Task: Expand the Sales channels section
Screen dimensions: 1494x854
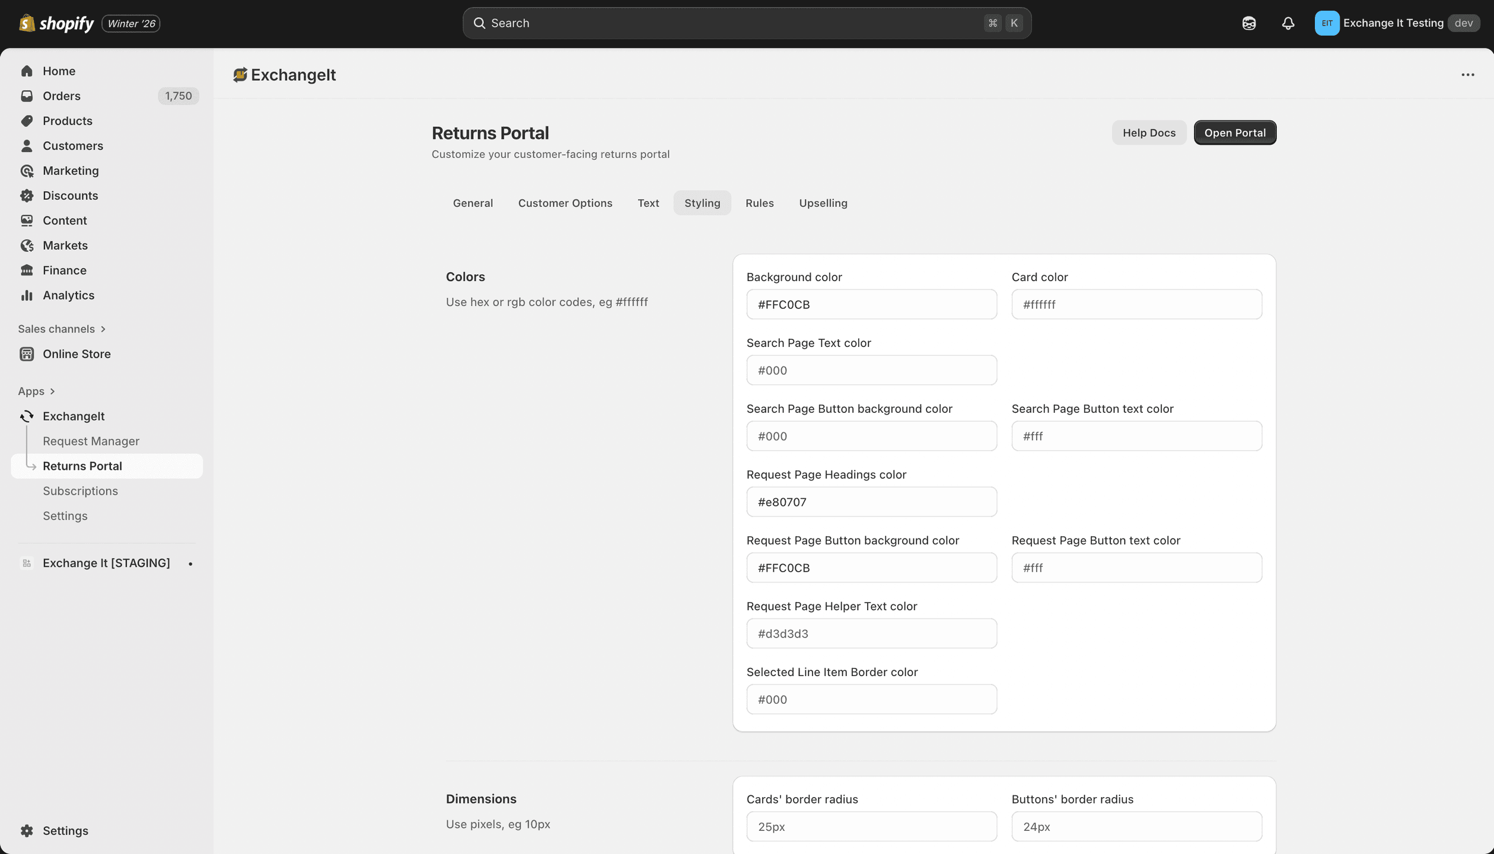Action: [62, 329]
